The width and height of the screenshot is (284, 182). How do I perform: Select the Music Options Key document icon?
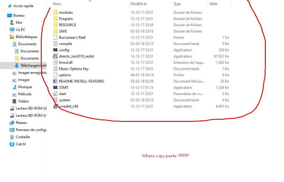[55, 69]
